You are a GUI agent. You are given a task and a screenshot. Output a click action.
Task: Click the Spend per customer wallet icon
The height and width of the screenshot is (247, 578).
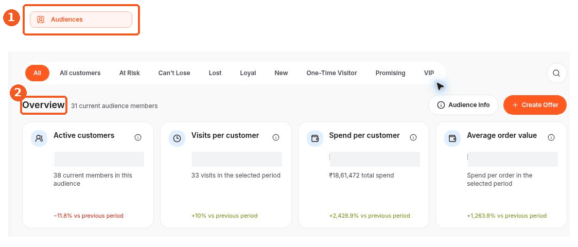[315, 138]
